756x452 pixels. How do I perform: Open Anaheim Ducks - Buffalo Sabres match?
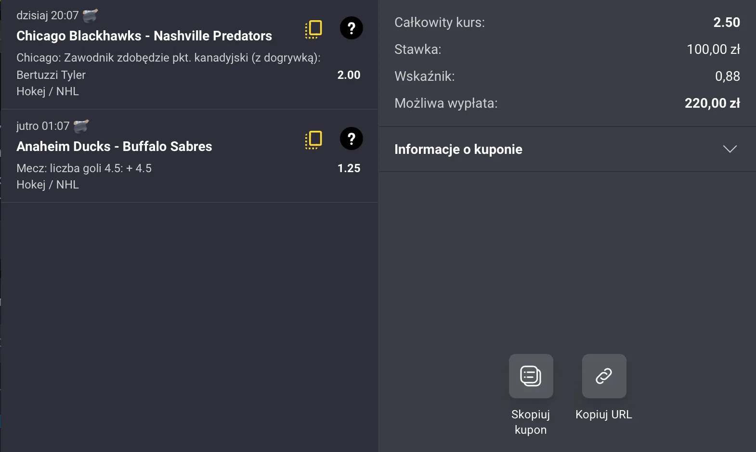[114, 147]
